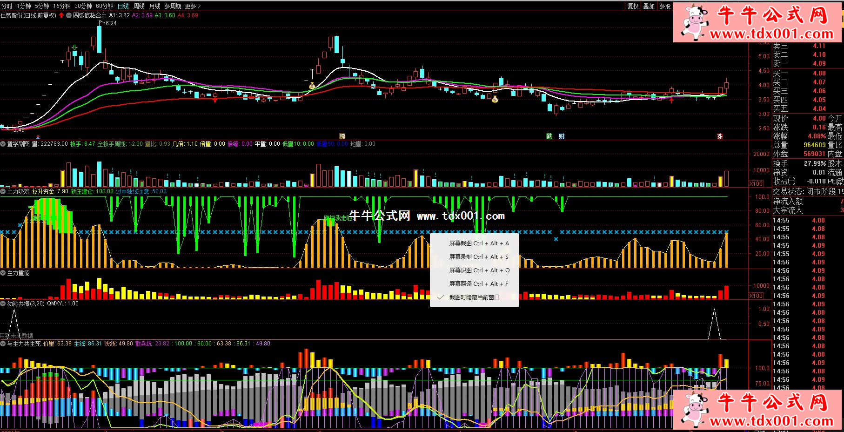Select 屏幕录制 from context menu
Screen dimensions: 844x432
(x=479, y=257)
